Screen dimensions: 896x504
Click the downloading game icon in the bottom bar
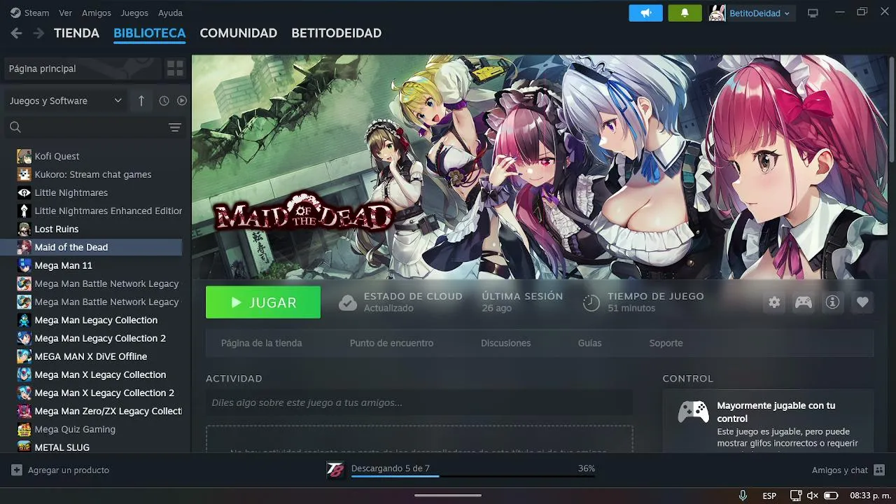[335, 470]
